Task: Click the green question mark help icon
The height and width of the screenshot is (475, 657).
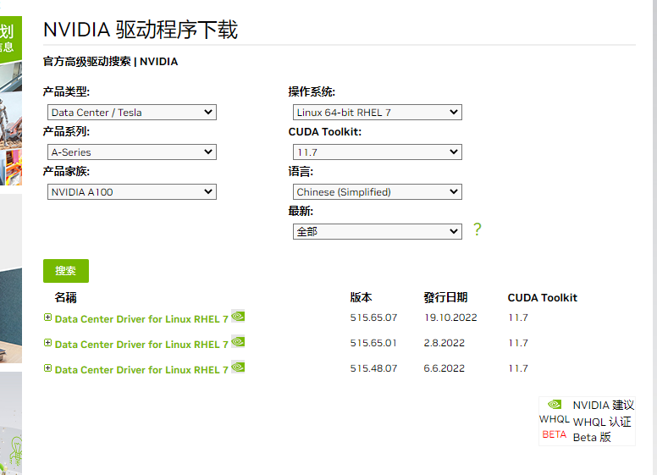Action: pos(478,229)
